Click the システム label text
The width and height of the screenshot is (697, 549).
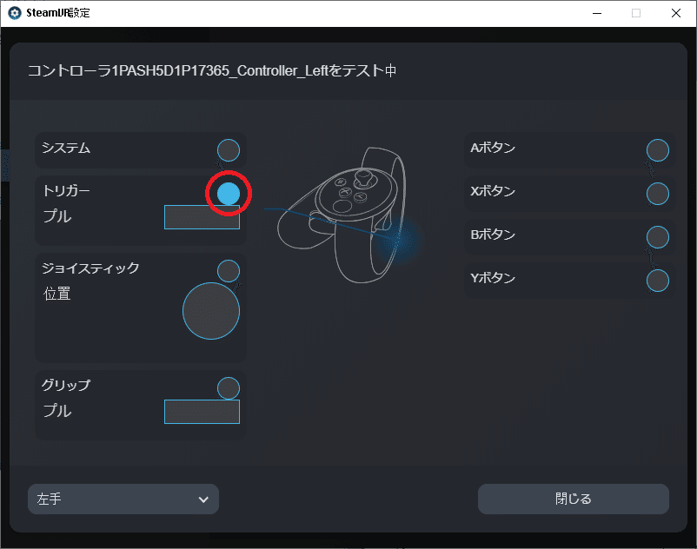(66, 148)
